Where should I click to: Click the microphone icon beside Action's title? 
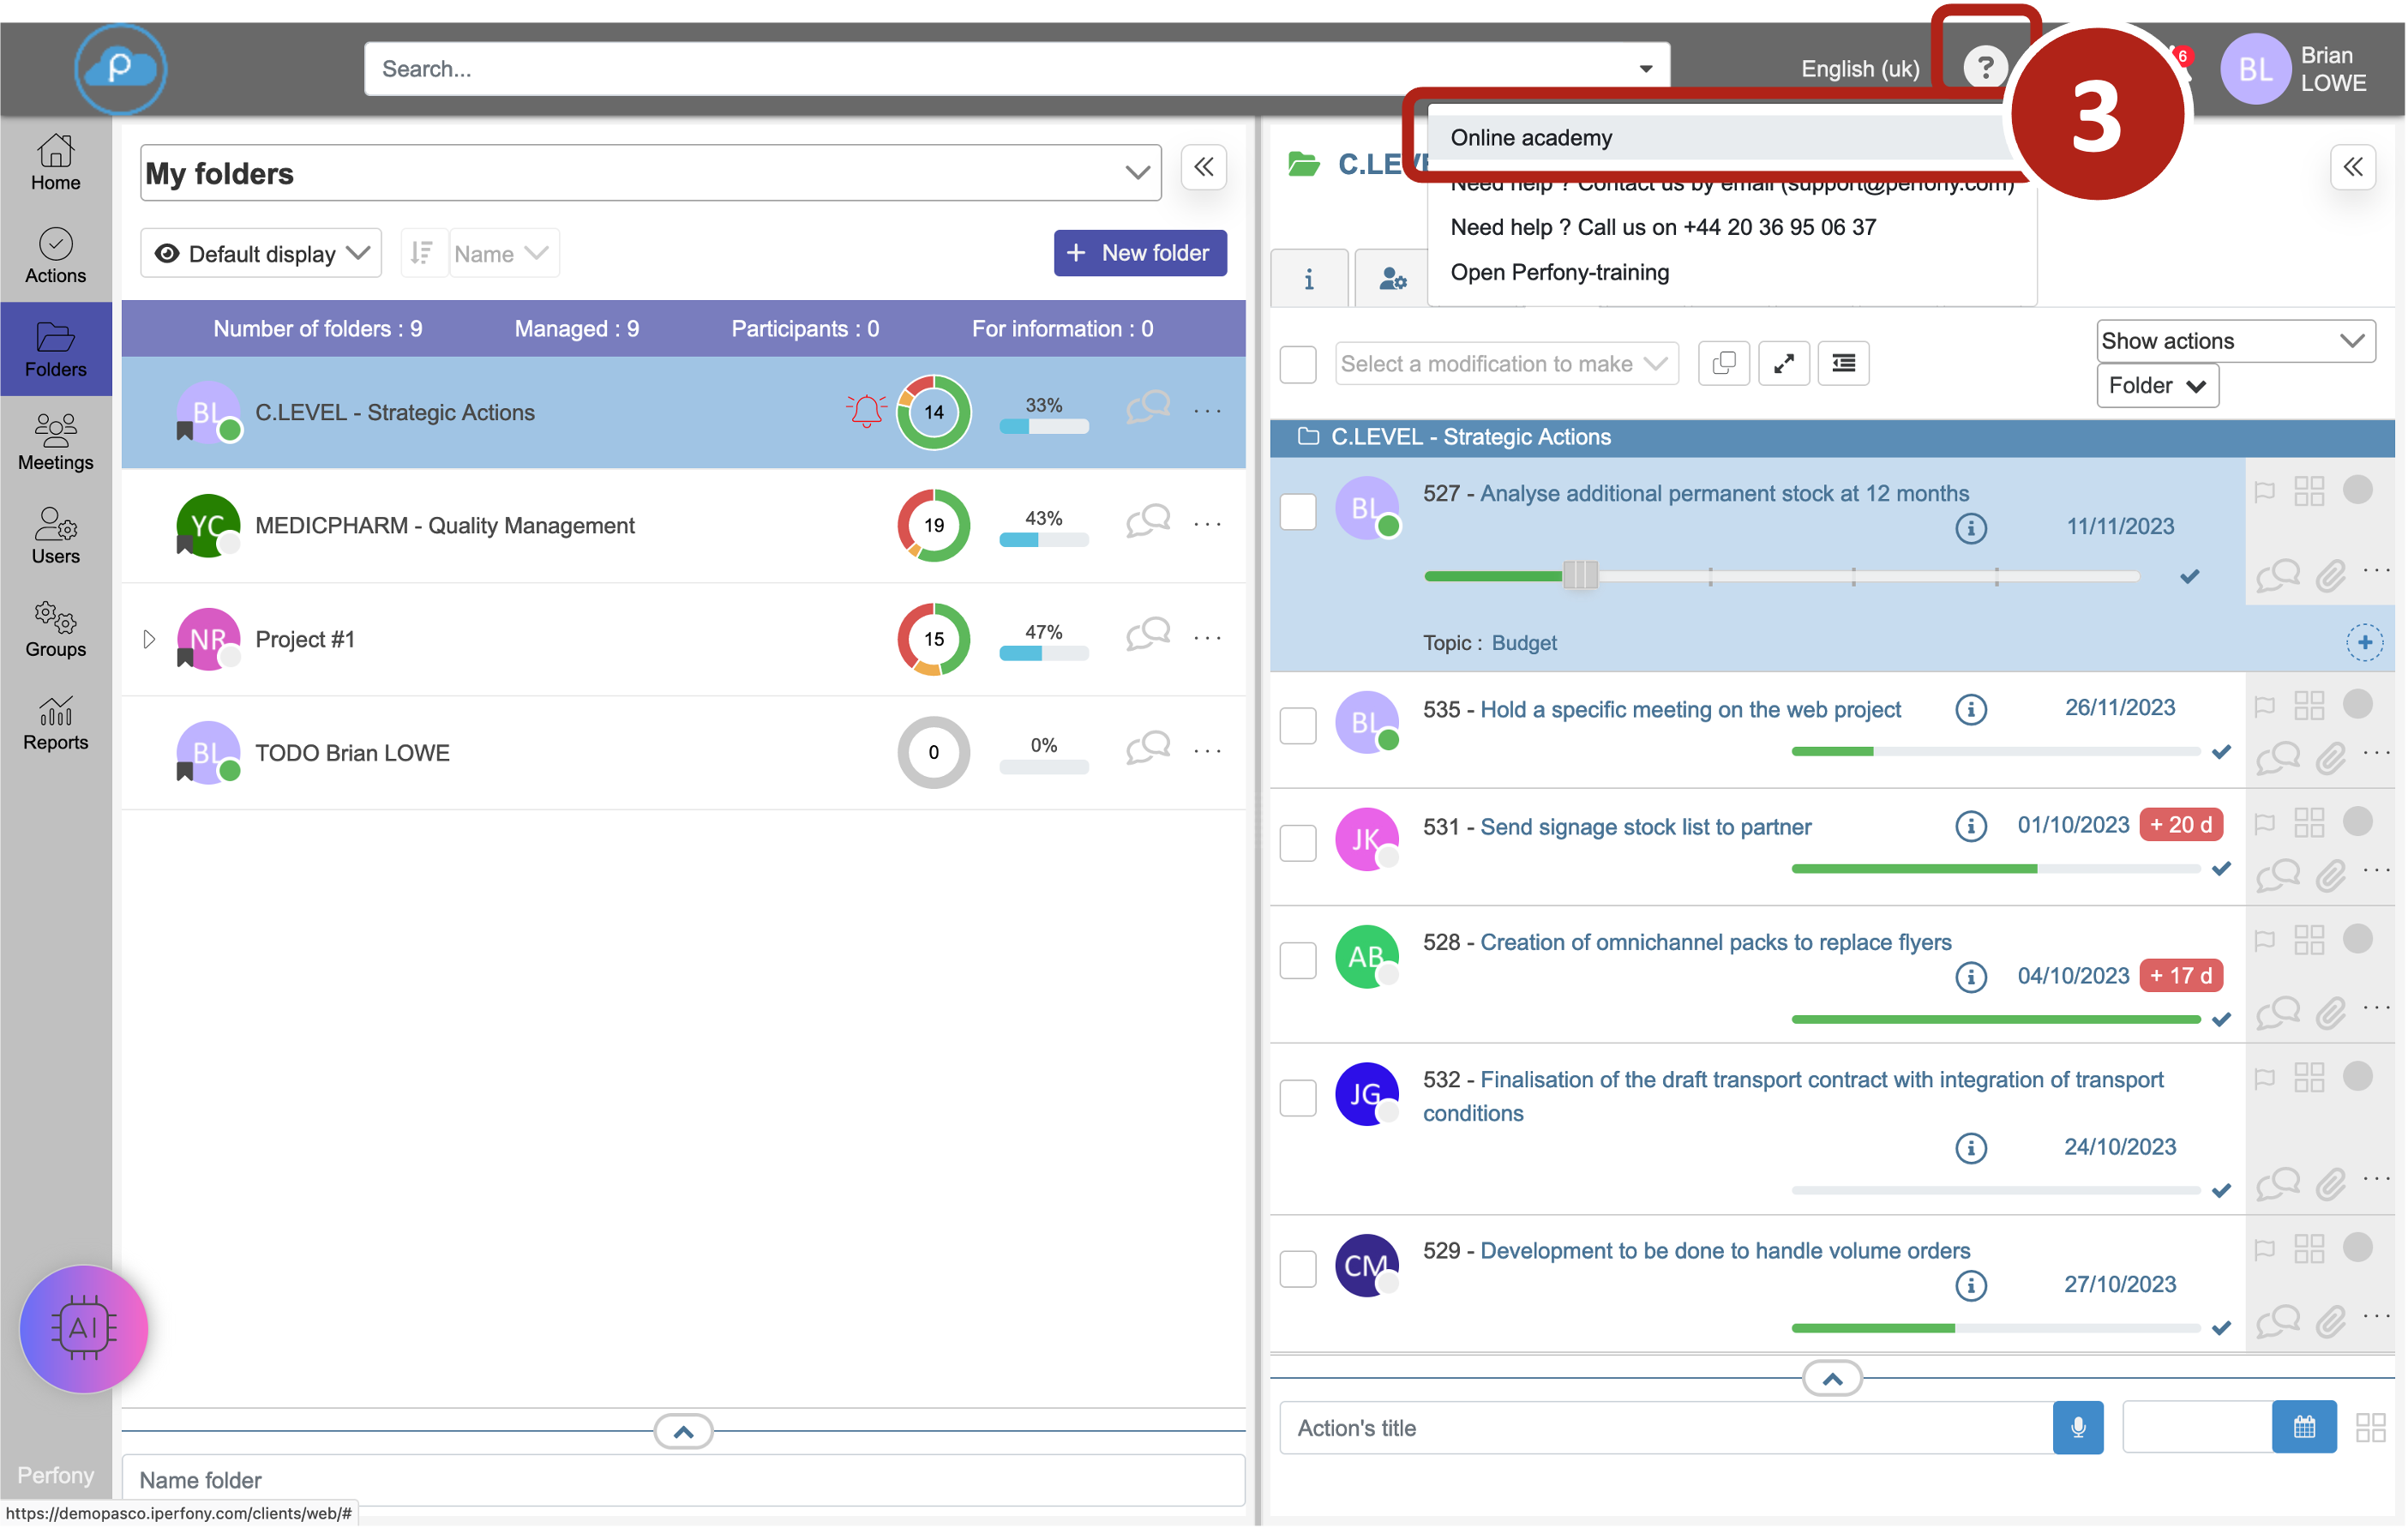[2077, 1427]
